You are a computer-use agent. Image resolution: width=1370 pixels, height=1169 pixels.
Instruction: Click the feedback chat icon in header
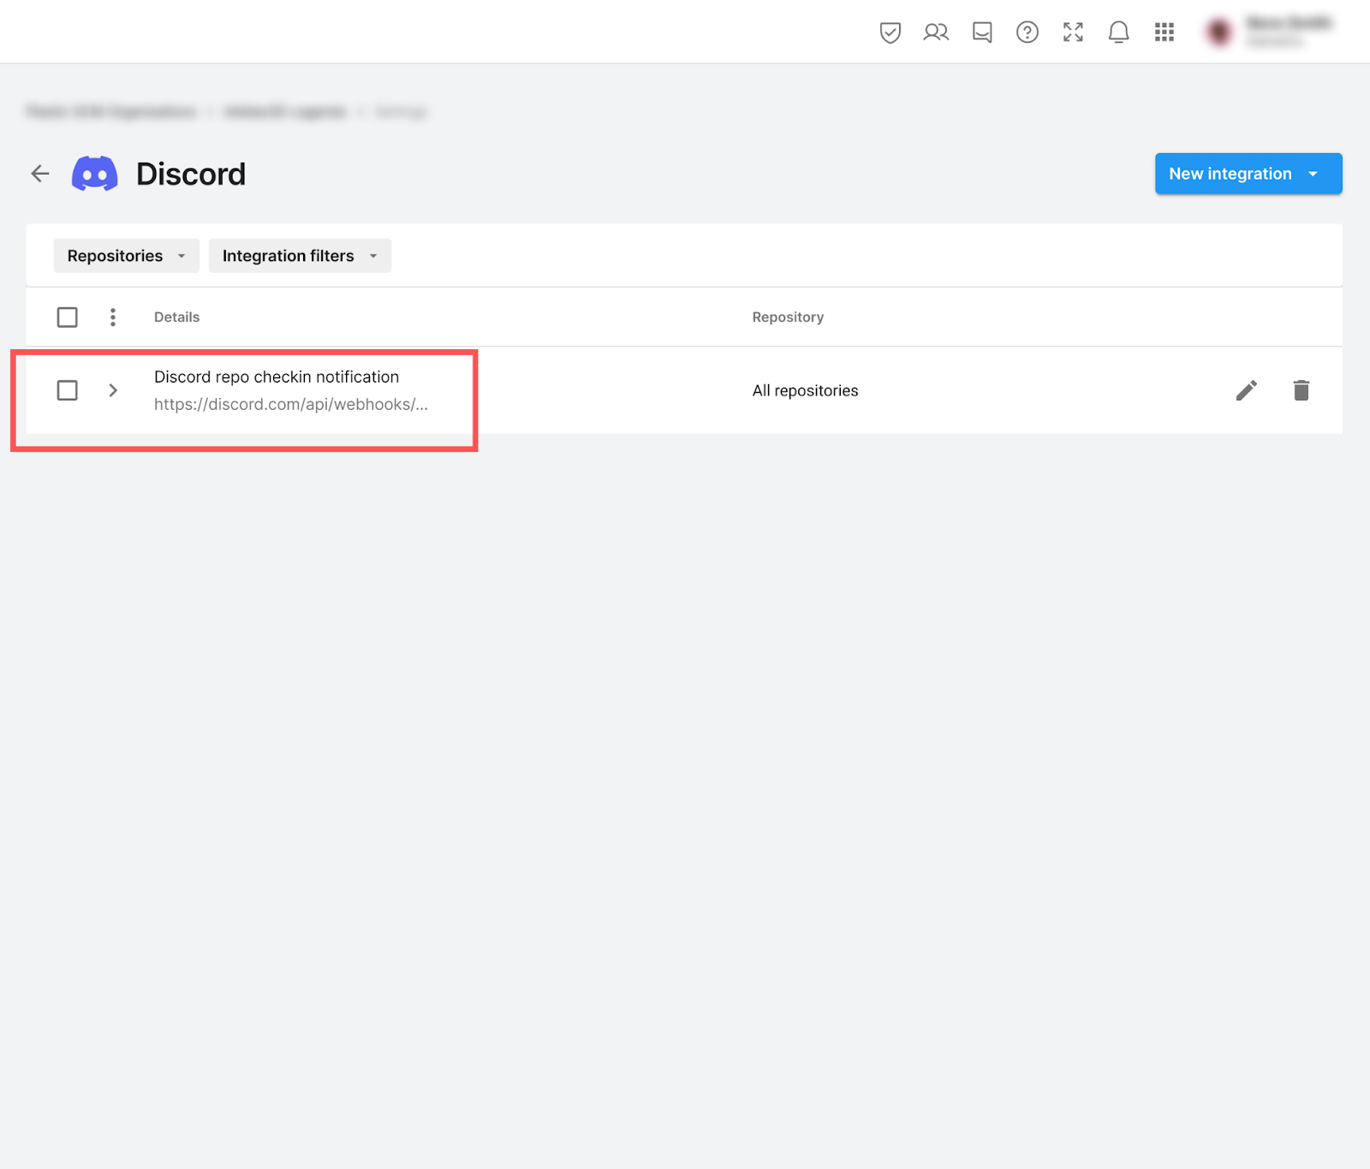(982, 33)
